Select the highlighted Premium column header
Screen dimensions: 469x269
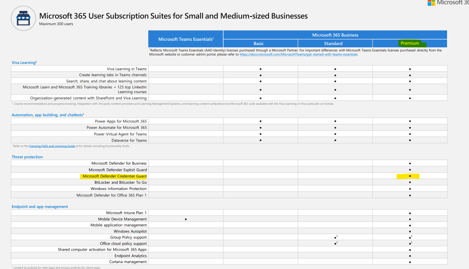[x=410, y=43]
